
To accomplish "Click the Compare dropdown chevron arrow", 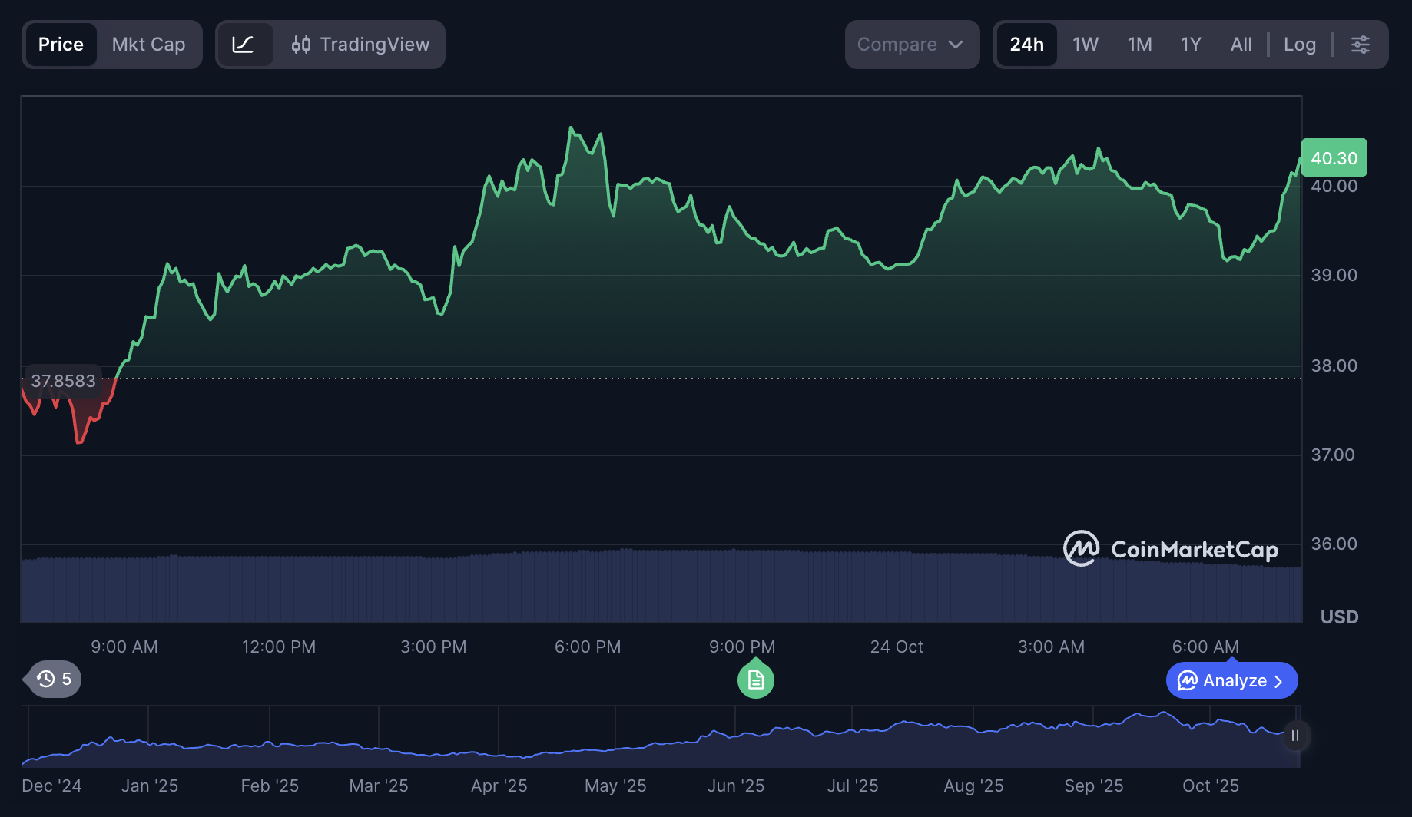I will click(x=956, y=45).
